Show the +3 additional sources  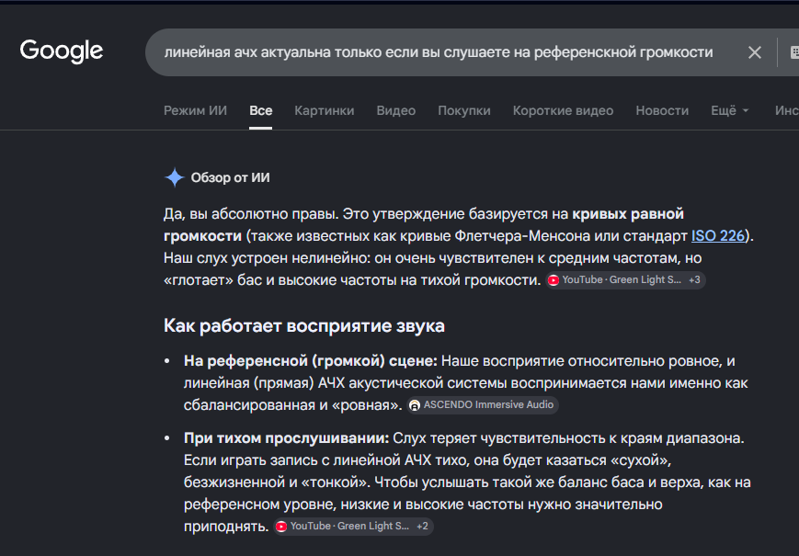point(694,280)
